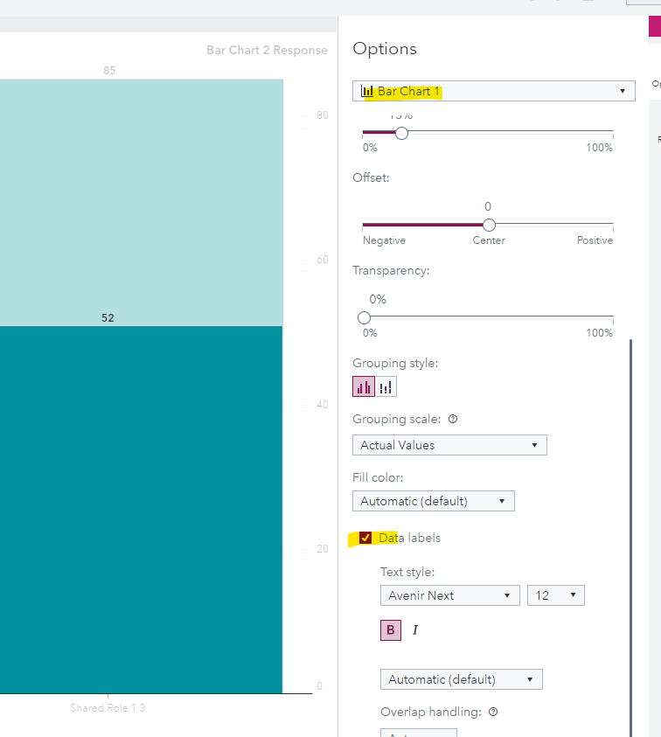This screenshot has width=661, height=737.
Task: Click the Offset slider handle at Center
Action: point(489,225)
